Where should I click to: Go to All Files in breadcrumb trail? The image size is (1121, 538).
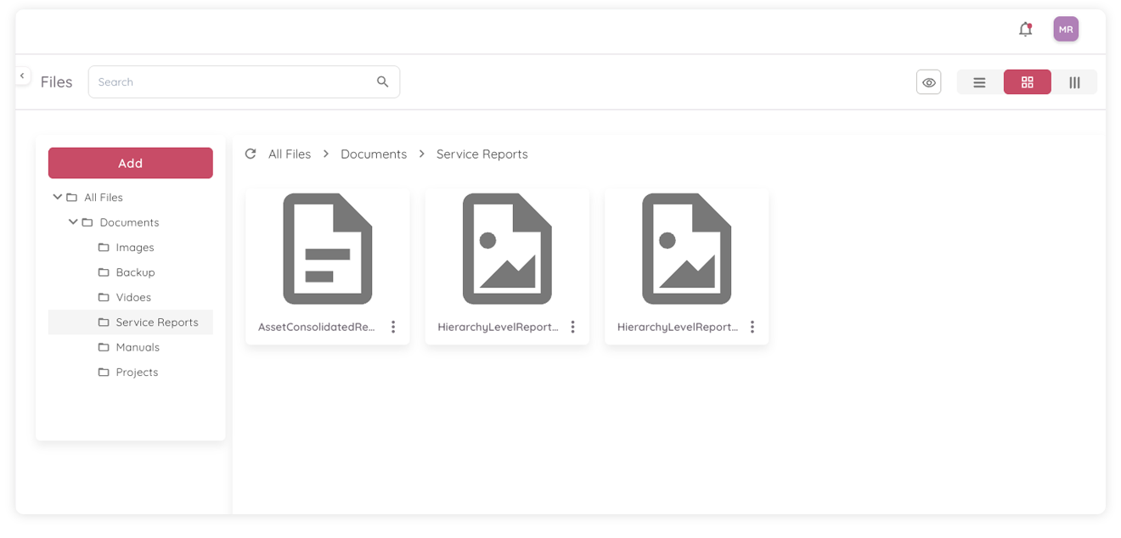click(290, 154)
